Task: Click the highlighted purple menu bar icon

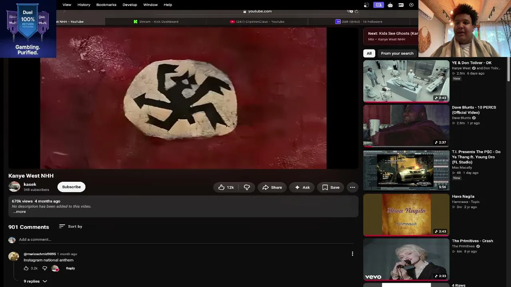Action: [378, 5]
